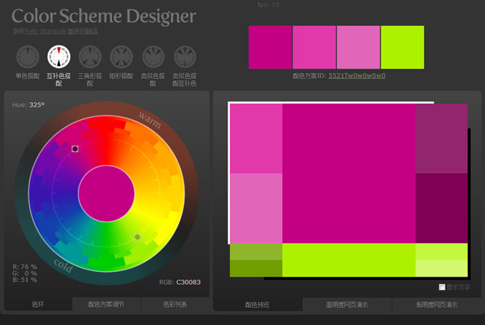Click the dark primary hue marker on wheel
The height and width of the screenshot is (325, 485).
(75, 149)
